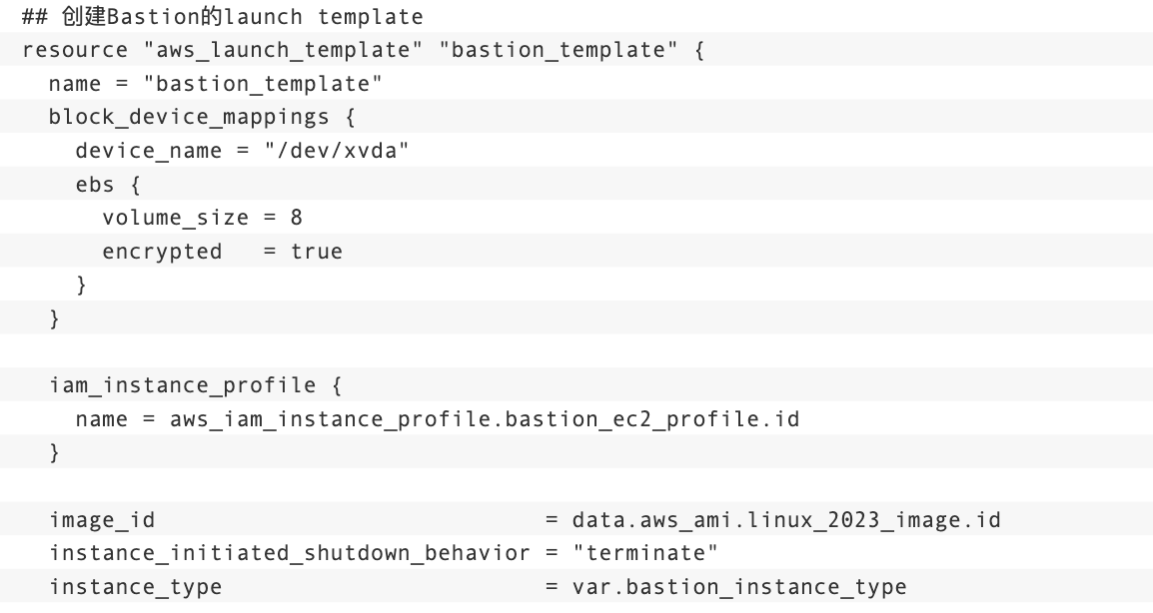This screenshot has width=1153, height=613.
Task: Click the instance_initiated_shutdown_behavior attribute
Action: tap(290, 553)
